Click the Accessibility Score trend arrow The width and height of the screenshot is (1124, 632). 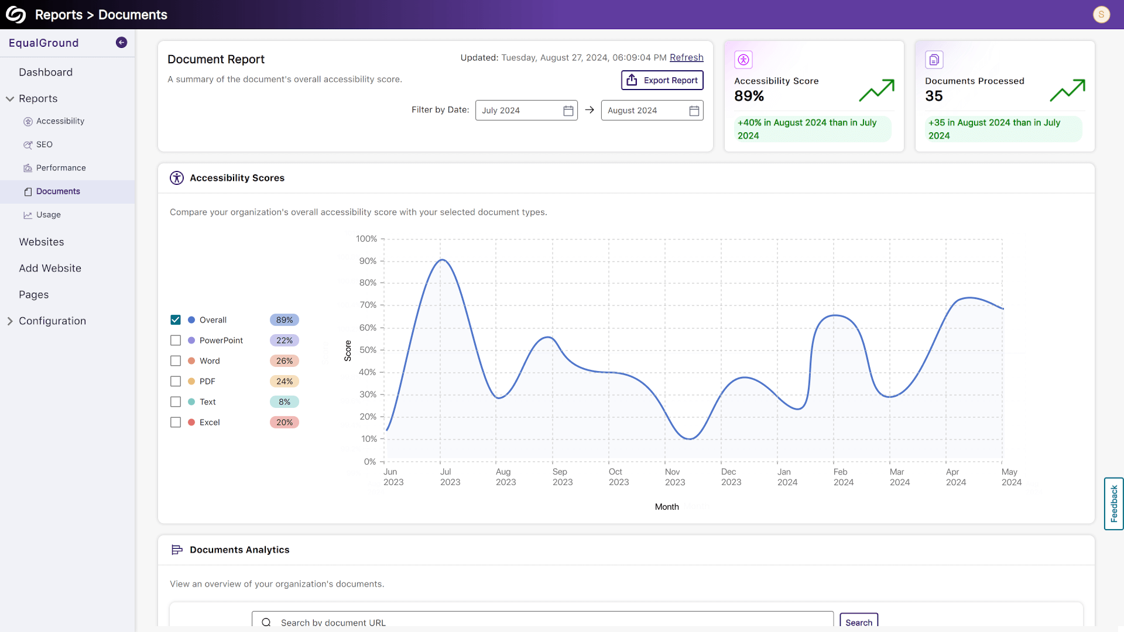pyautogui.click(x=877, y=90)
